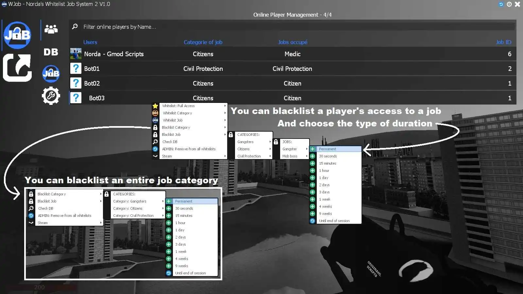Choose ADMIN: Remove from all whitelists
Image resolution: width=523 pixels, height=294 pixels.
pyautogui.click(x=189, y=149)
